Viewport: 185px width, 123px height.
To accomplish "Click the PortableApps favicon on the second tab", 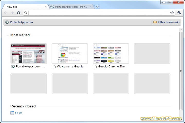I will coord(52,7).
